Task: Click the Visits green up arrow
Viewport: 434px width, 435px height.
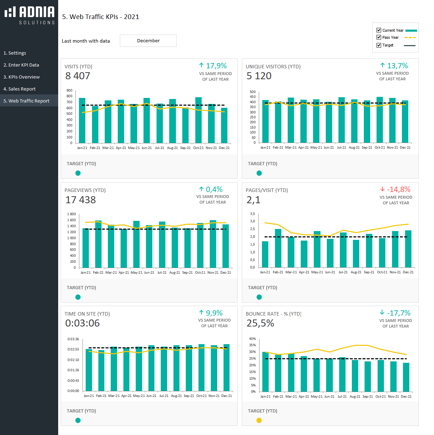Action: coord(201,66)
